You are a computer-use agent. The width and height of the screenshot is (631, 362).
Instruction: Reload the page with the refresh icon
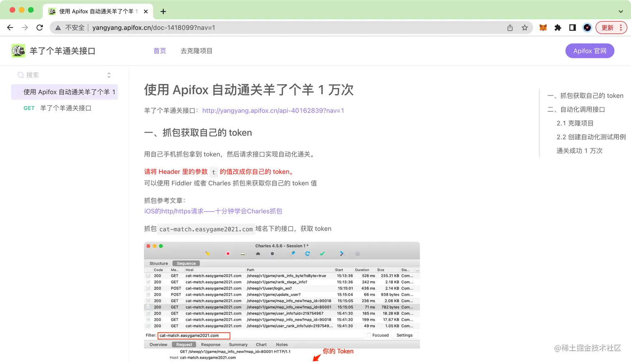click(x=40, y=28)
